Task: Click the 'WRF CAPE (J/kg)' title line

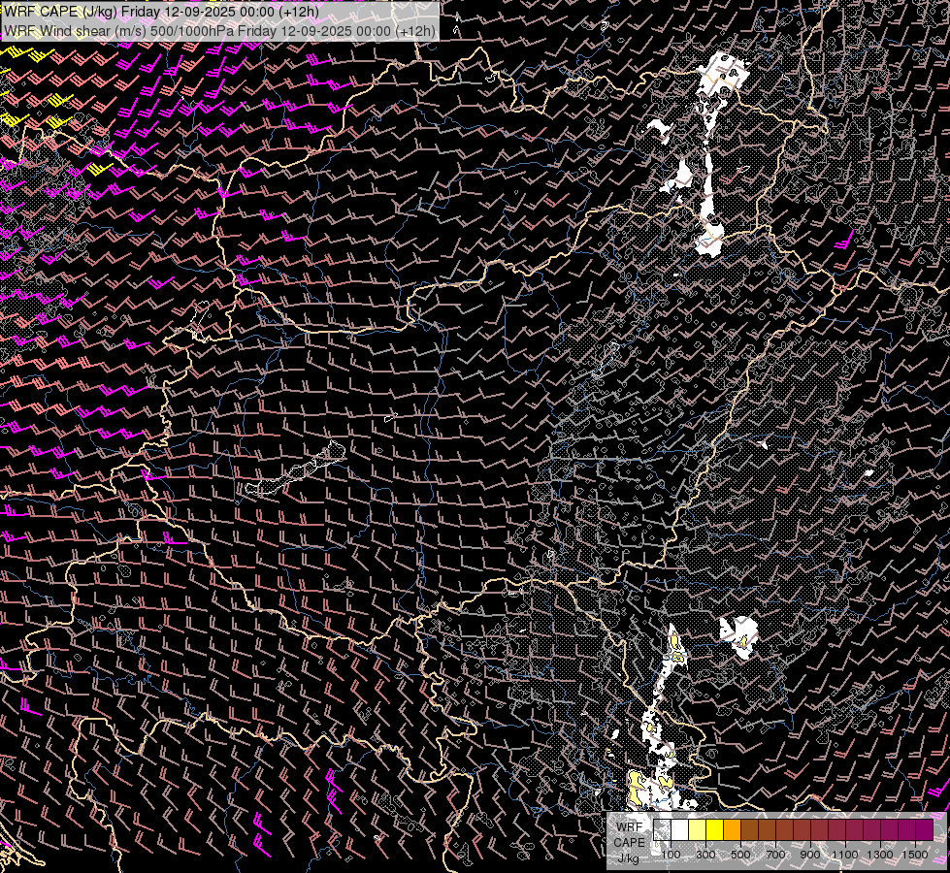Action: [162, 12]
